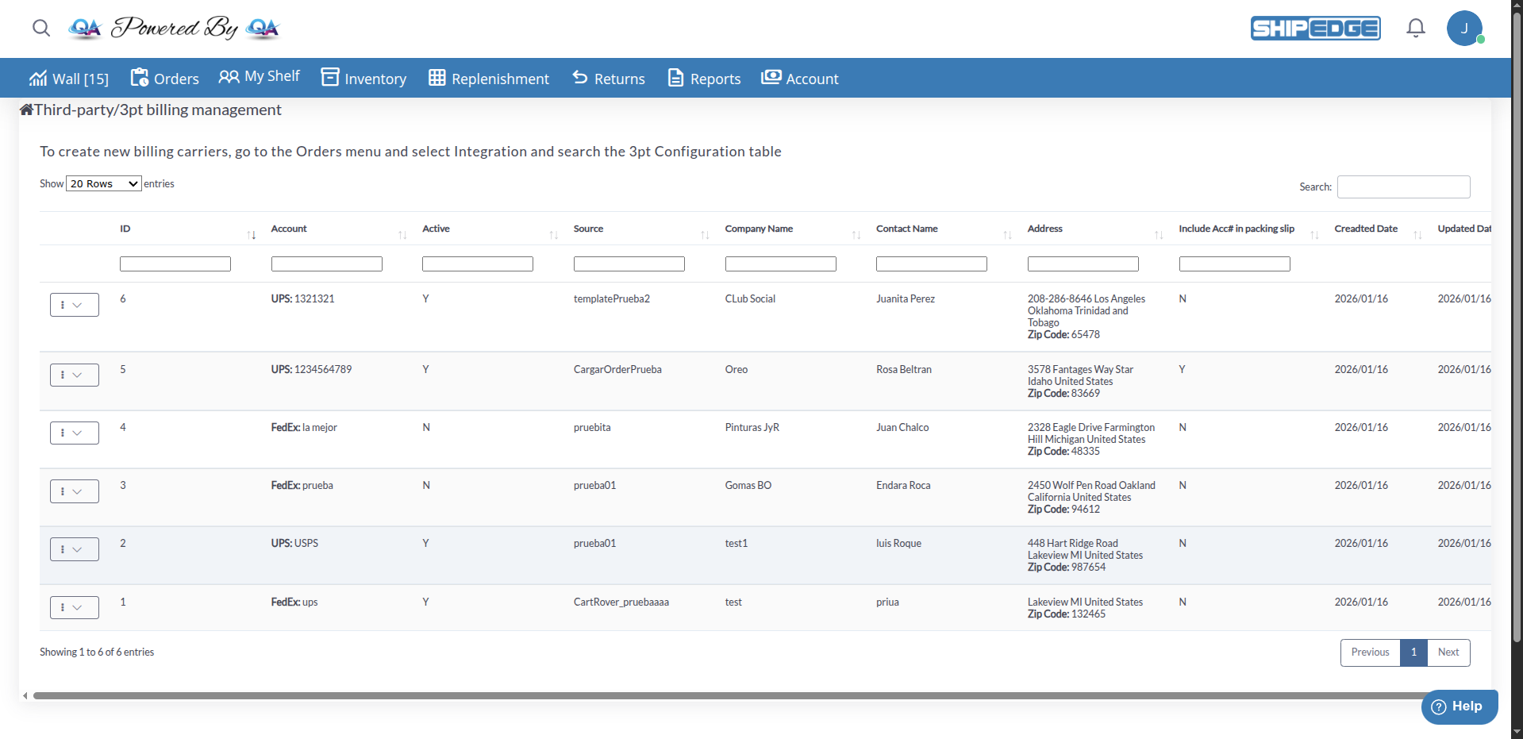Image resolution: width=1523 pixels, height=739 pixels.
Task: Expand the action dropdown for row ID 1
Action: 74,606
